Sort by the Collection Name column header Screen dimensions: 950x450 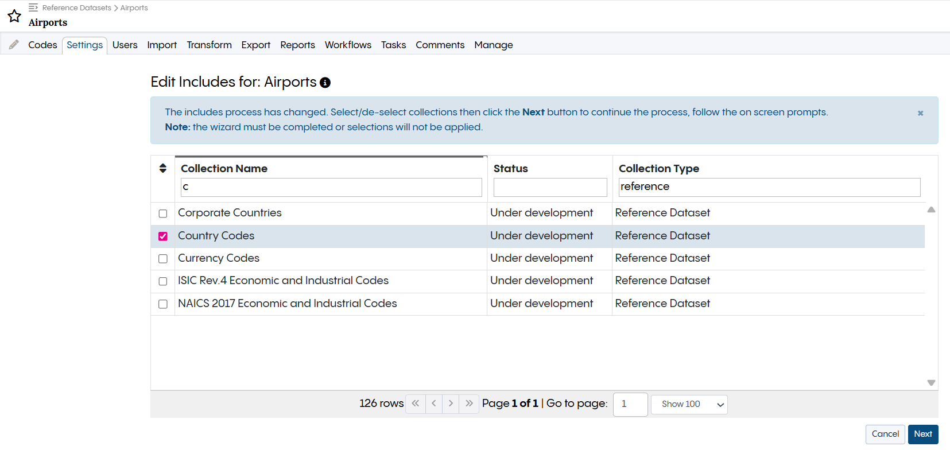click(224, 168)
